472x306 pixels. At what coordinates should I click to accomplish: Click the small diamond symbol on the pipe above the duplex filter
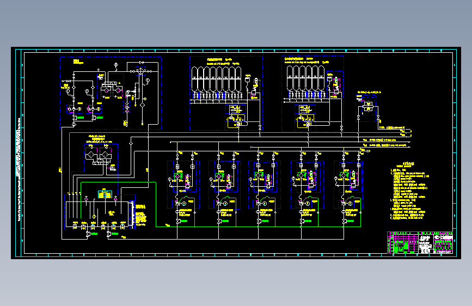(x=131, y=143)
